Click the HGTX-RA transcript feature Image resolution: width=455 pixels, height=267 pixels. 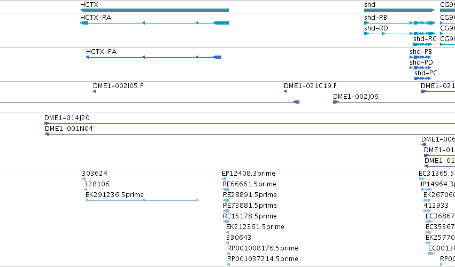(155, 23)
